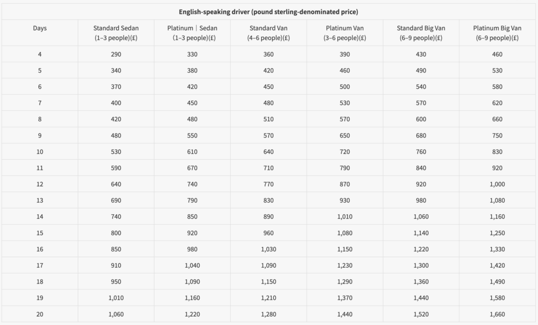Select Standard Sedan price for 10 days
The image size is (538, 325).
116,152
